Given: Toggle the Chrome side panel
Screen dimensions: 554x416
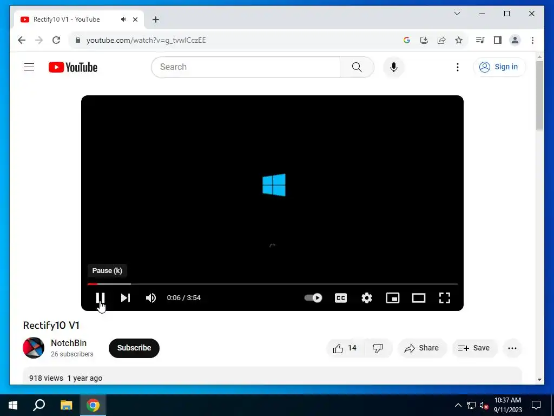Looking at the screenshot, I should pos(498,40).
